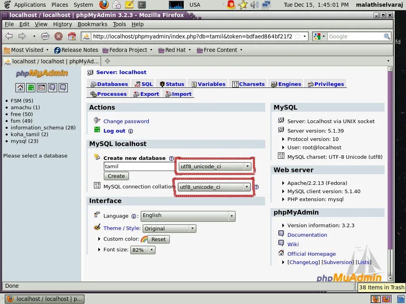Screen dimensions: 406x304
Task: Open the Databases tab
Action: click(109, 84)
